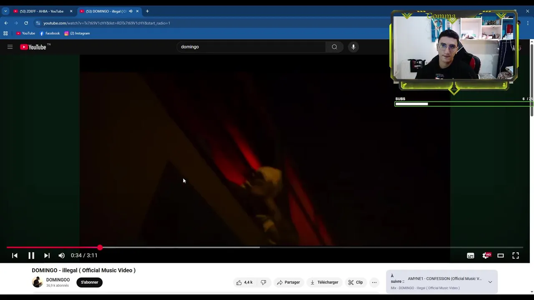Go to the YouTube home logo

click(33, 47)
